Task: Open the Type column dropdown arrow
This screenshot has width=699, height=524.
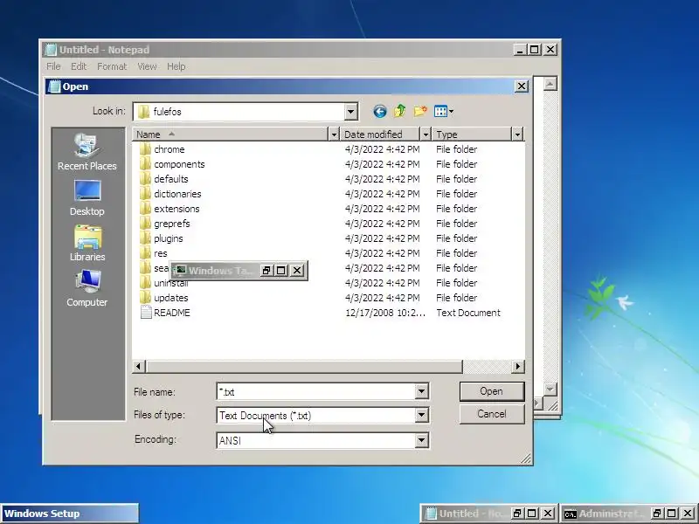Action: click(x=517, y=134)
